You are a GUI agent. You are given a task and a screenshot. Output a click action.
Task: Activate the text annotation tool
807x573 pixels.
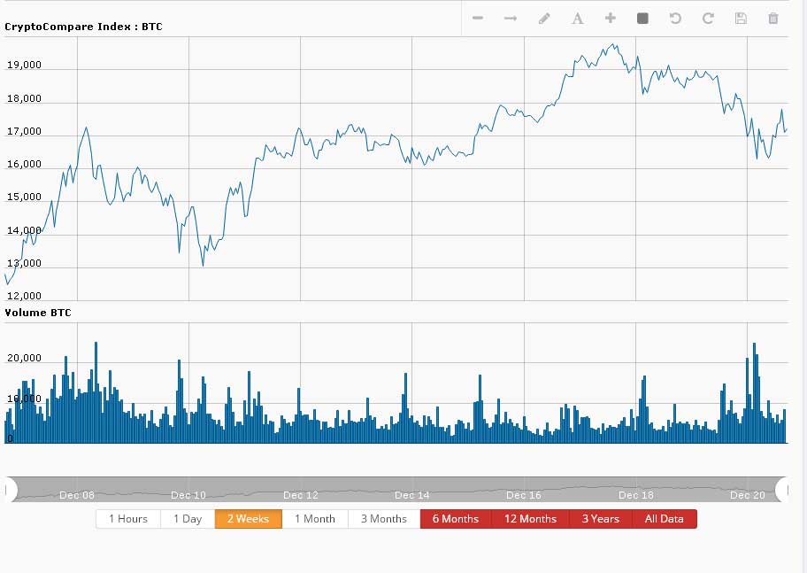point(577,19)
